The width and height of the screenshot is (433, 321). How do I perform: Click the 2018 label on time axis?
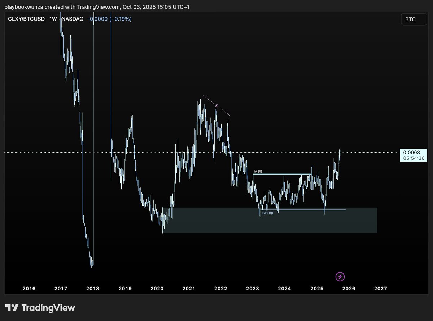93,288
